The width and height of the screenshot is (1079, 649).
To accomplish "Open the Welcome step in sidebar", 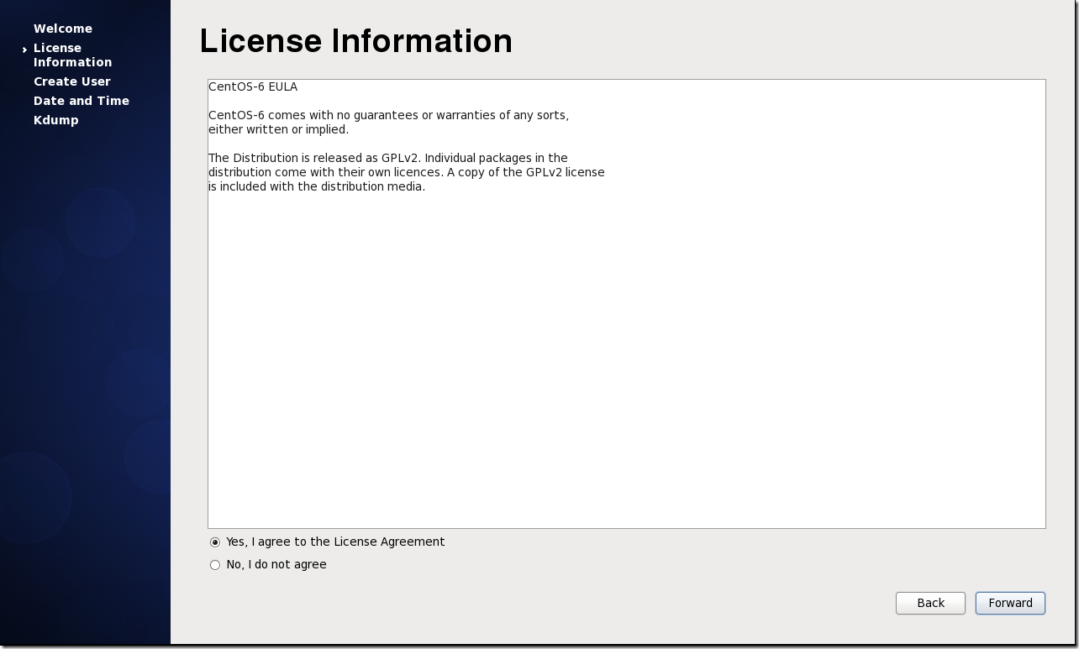I will 63,29.
